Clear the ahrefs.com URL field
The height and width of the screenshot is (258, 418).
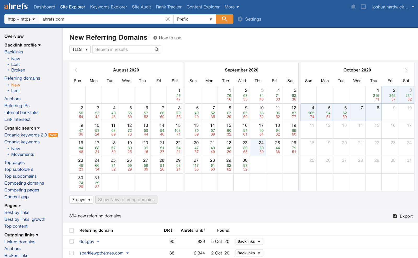168,19
